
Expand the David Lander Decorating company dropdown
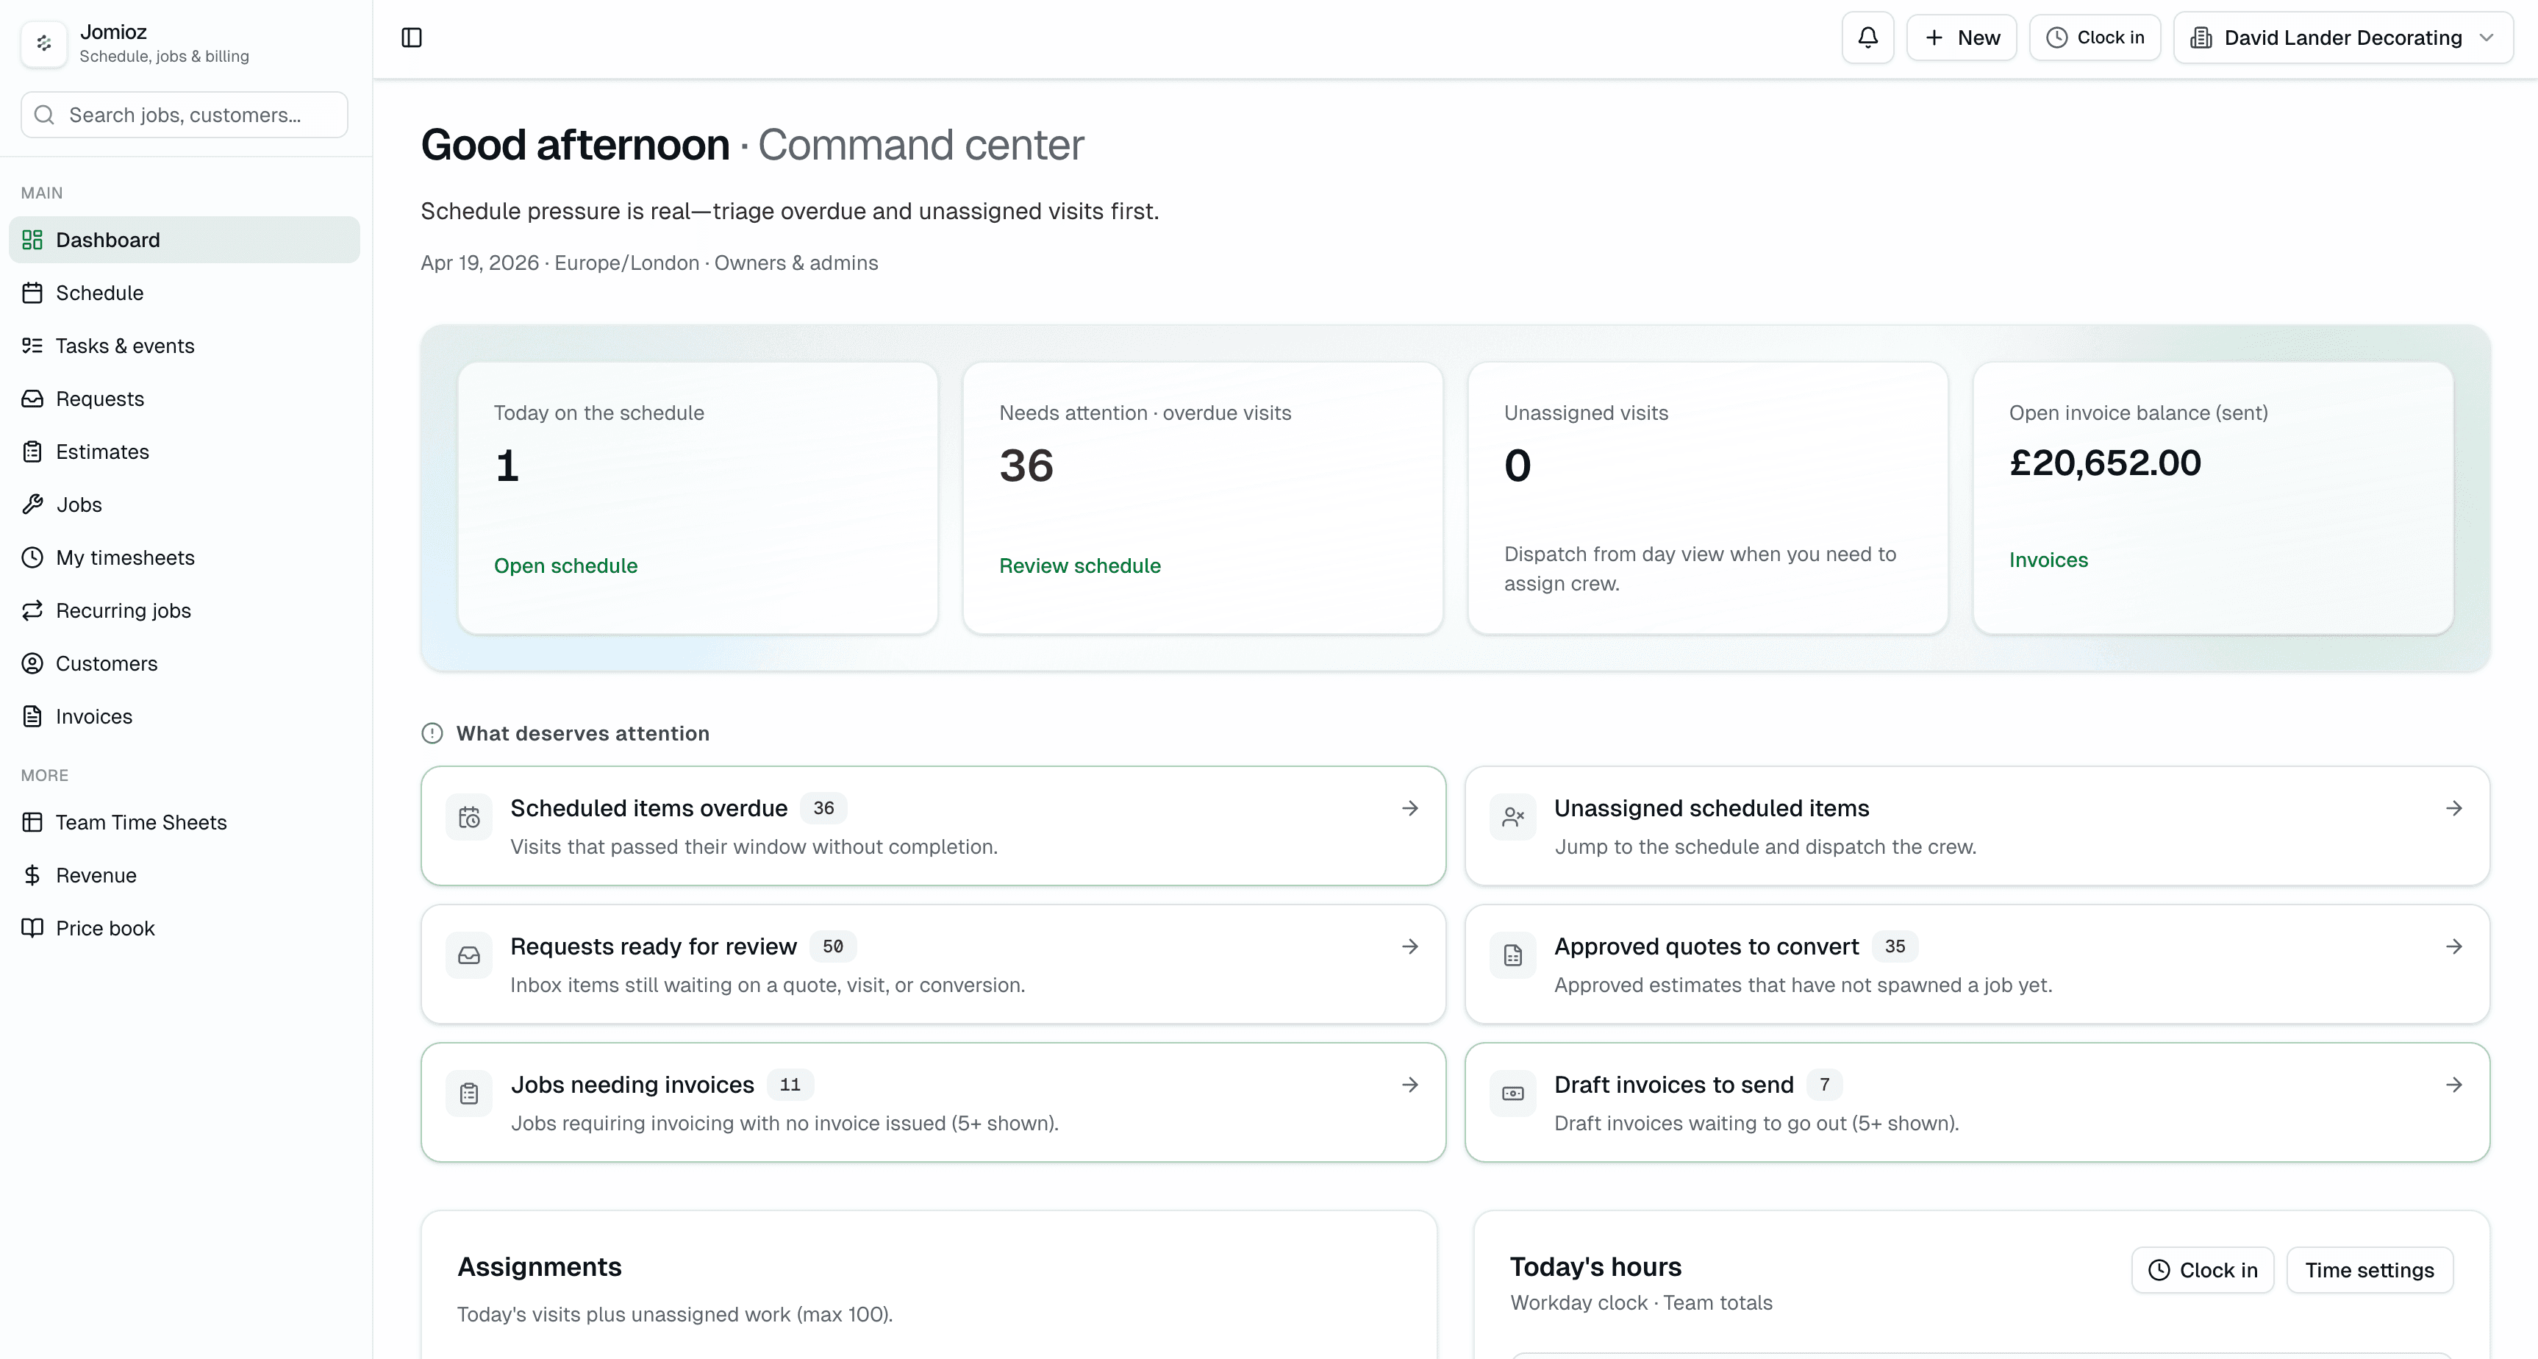[x=2343, y=38]
